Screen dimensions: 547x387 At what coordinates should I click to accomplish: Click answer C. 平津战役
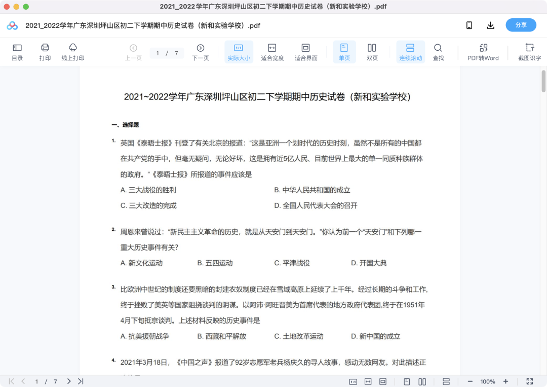point(292,263)
